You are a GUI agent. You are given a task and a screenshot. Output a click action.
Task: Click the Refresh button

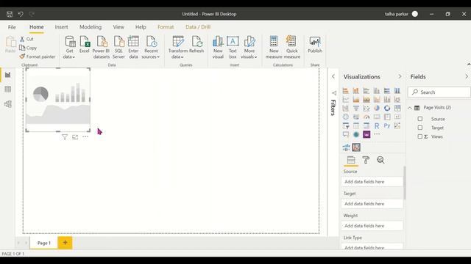196,45
